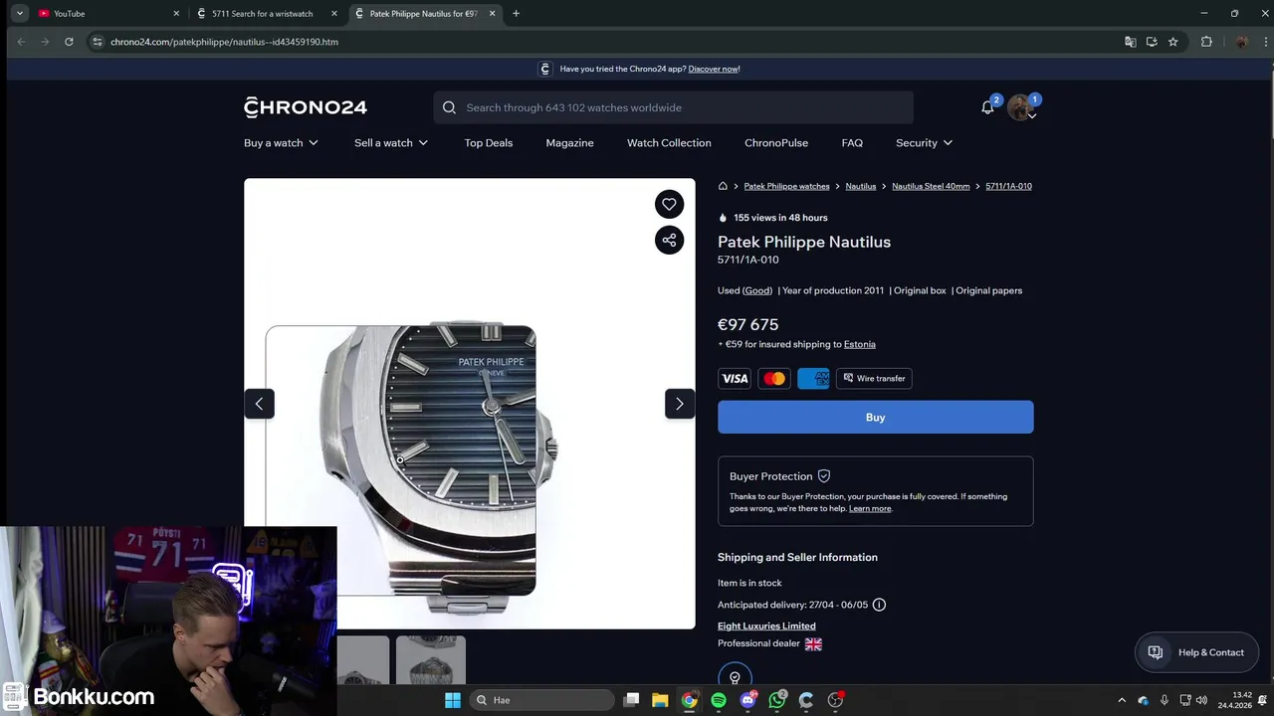The width and height of the screenshot is (1274, 716).
Task: Open Top Deals page
Action: tap(489, 143)
